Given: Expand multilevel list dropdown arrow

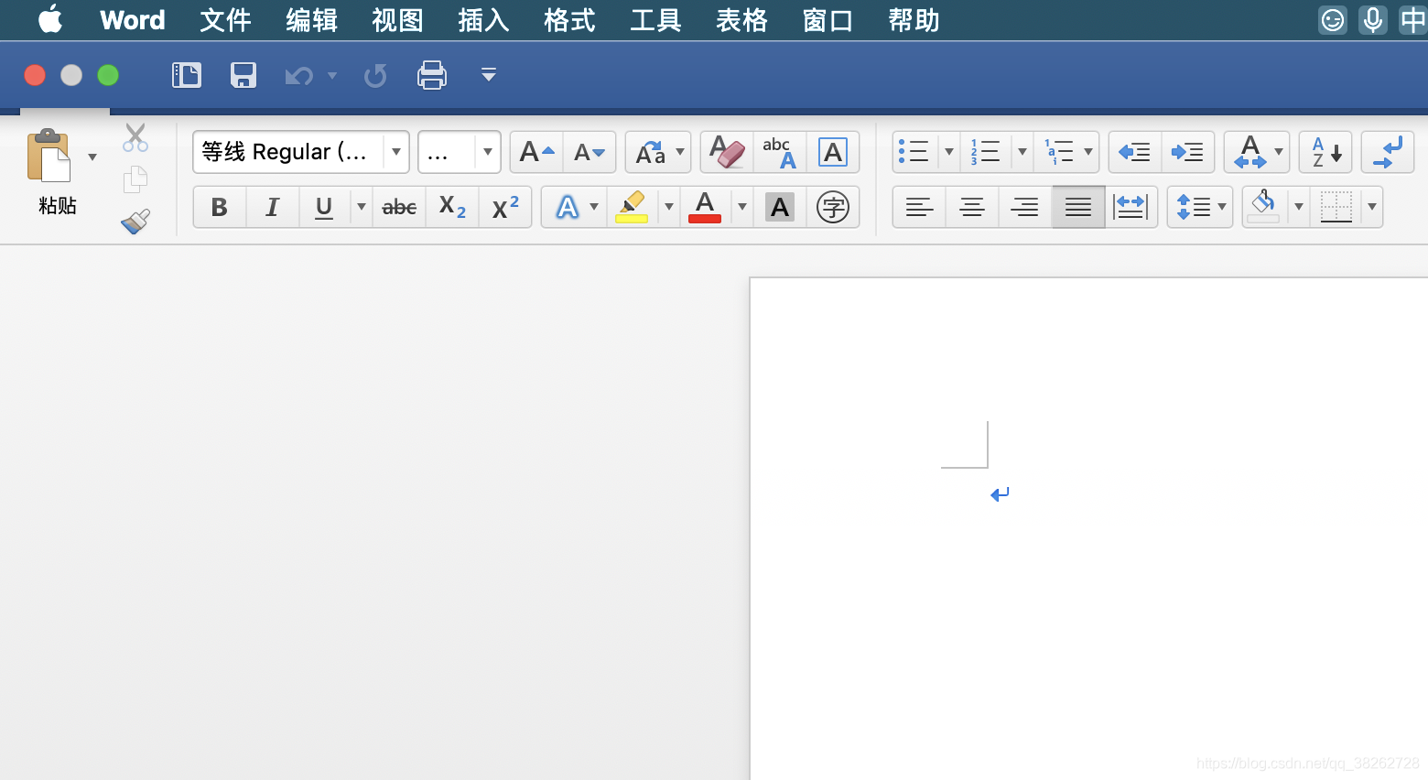Looking at the screenshot, I should [1088, 152].
